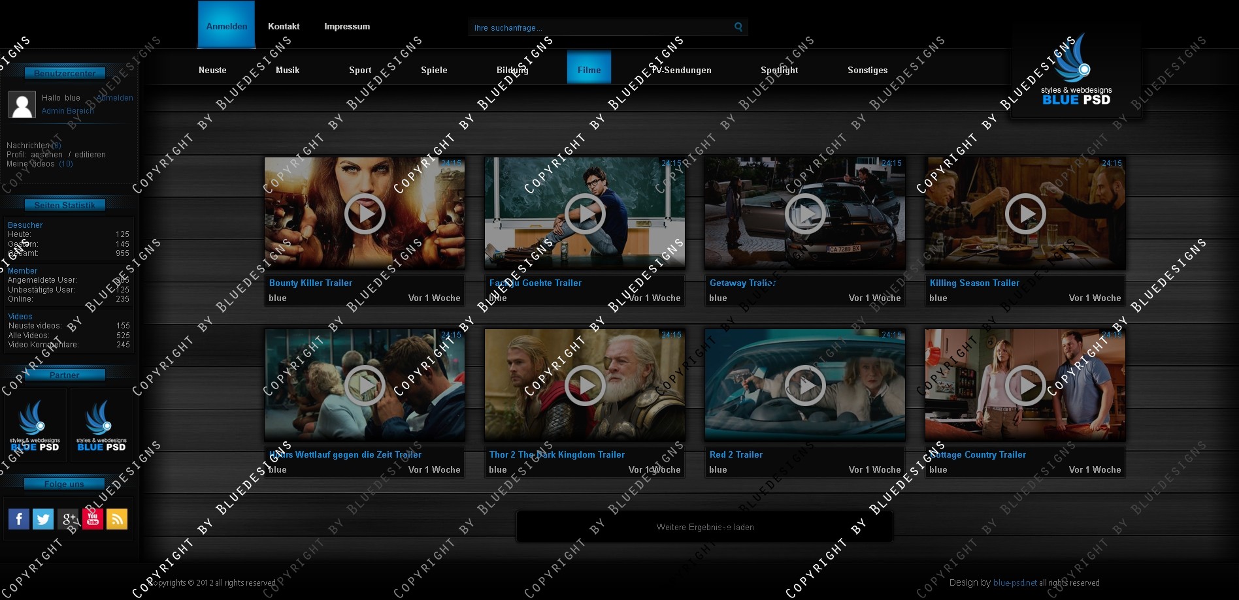
Task: Click the Seiten Statistik panel header
Action: (65, 205)
